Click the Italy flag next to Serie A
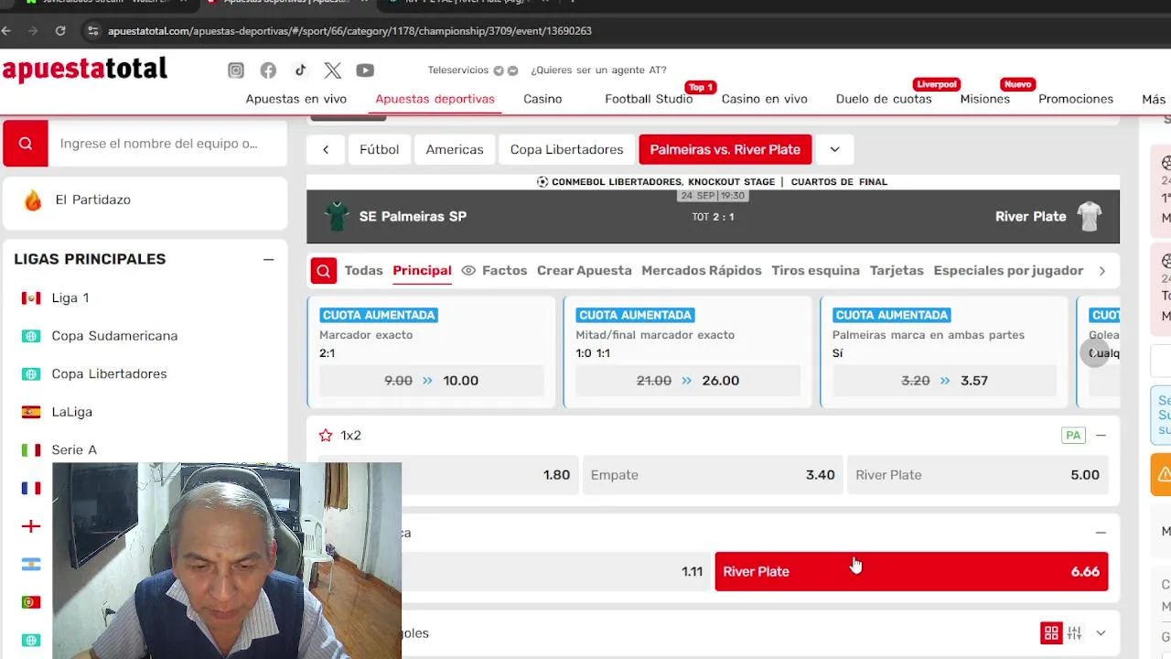Image resolution: width=1171 pixels, height=659 pixels. 31,449
